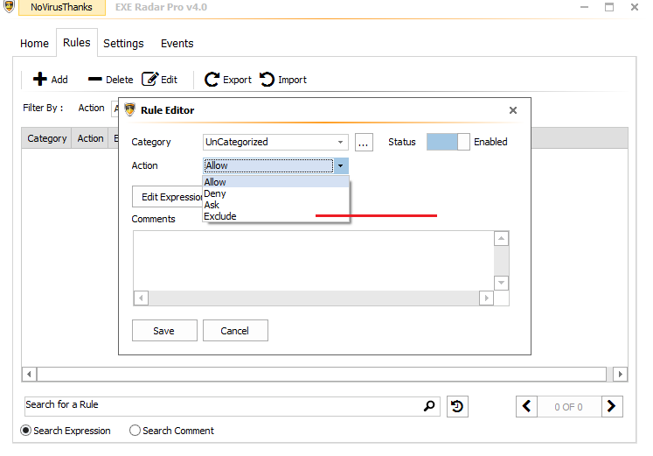The image size is (653, 456).
Task: Click the search magnifier icon
Action: tap(429, 406)
